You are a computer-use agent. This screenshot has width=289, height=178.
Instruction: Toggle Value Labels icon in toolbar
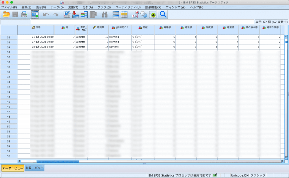tap(135, 14)
